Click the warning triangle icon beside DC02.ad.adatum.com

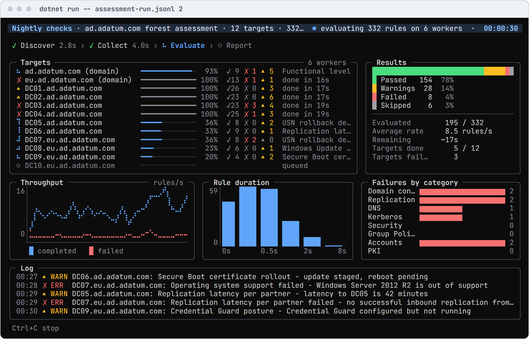(x=19, y=97)
